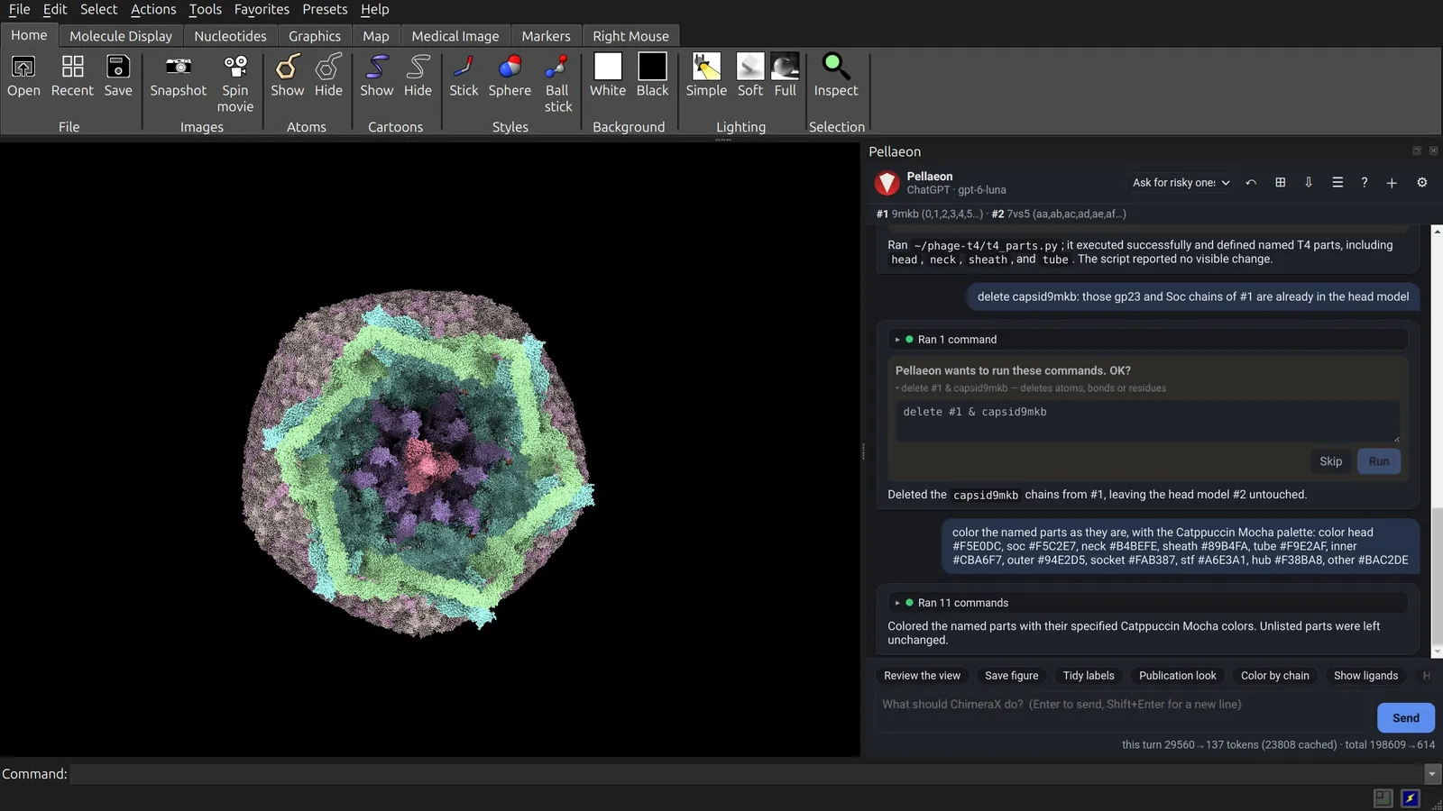Open the Command line history dropdown arrow
Image resolution: width=1443 pixels, height=811 pixels.
pos(1432,774)
